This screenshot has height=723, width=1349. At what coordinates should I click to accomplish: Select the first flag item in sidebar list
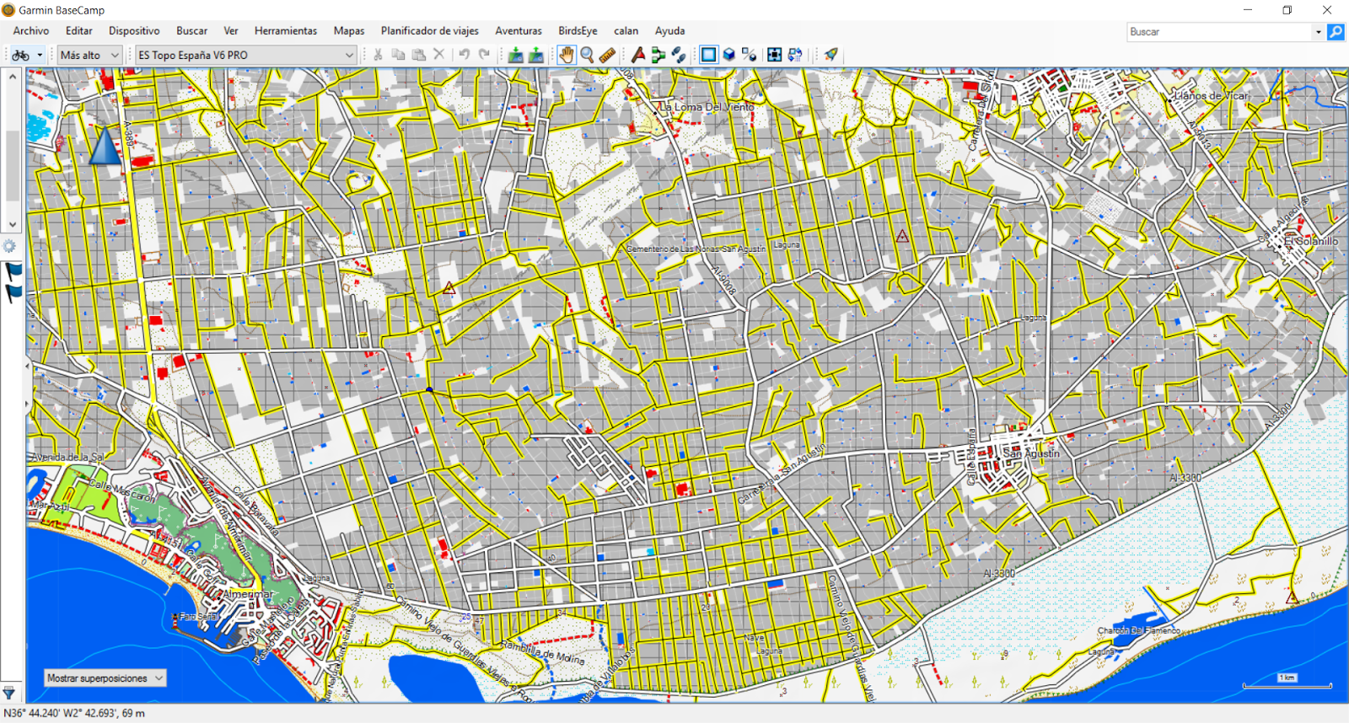point(13,271)
